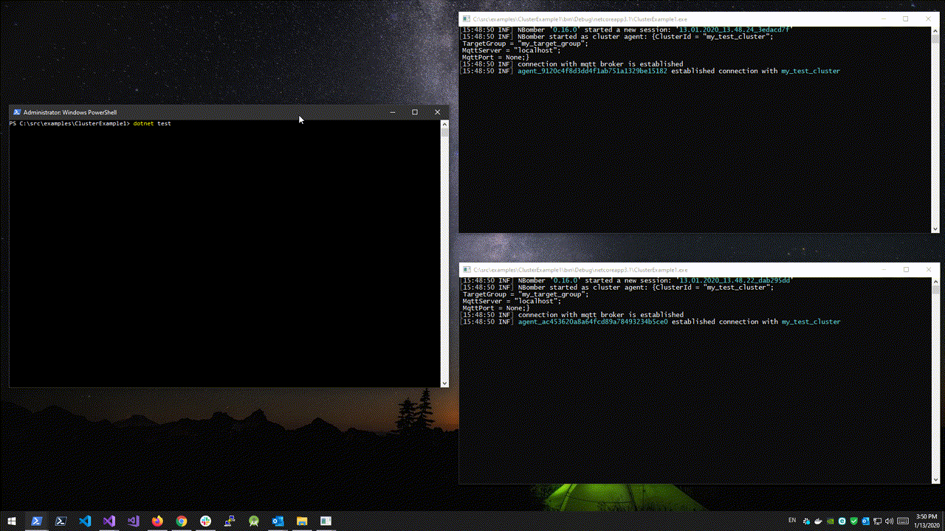Close the upper ClusterExample1.exe console
Image resolution: width=945 pixels, height=531 pixels.
[x=928, y=19]
